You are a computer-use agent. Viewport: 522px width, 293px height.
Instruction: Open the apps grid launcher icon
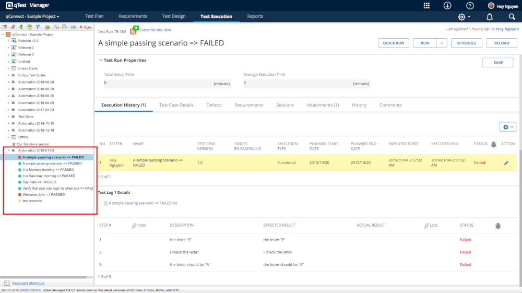[426, 6]
